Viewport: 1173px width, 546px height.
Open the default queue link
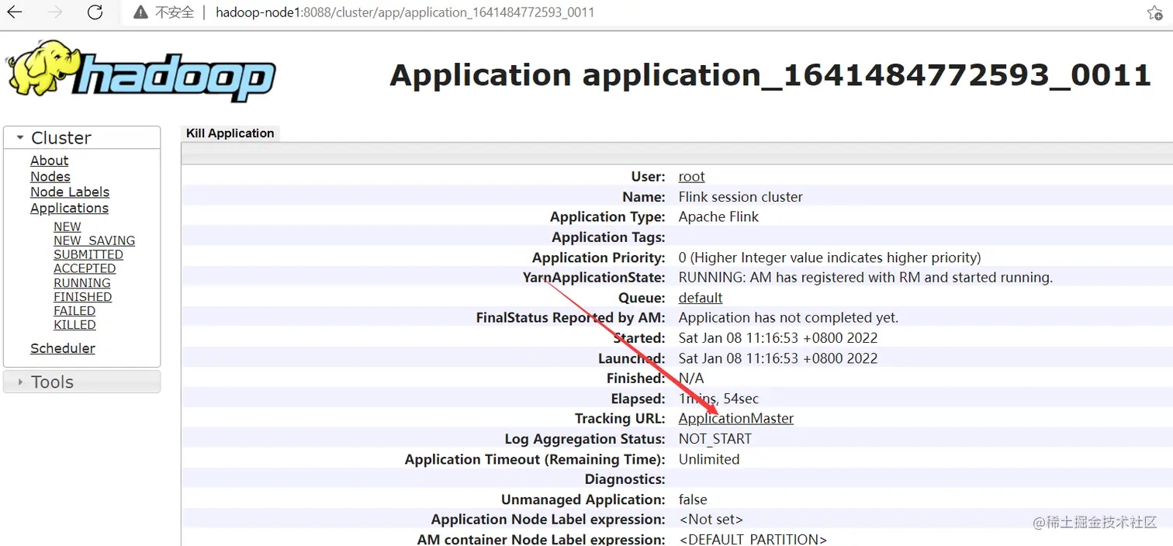pyautogui.click(x=701, y=298)
